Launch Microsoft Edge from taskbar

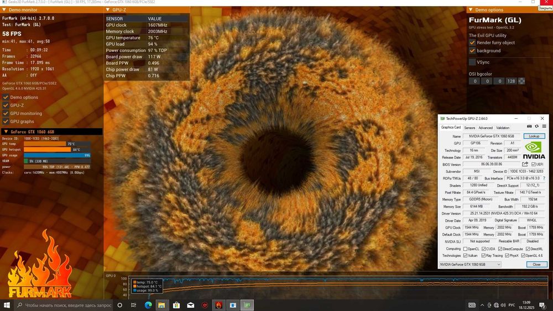pos(148,305)
